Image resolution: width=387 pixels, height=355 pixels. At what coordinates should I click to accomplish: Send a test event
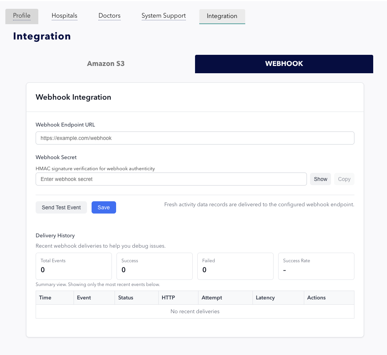(x=61, y=207)
